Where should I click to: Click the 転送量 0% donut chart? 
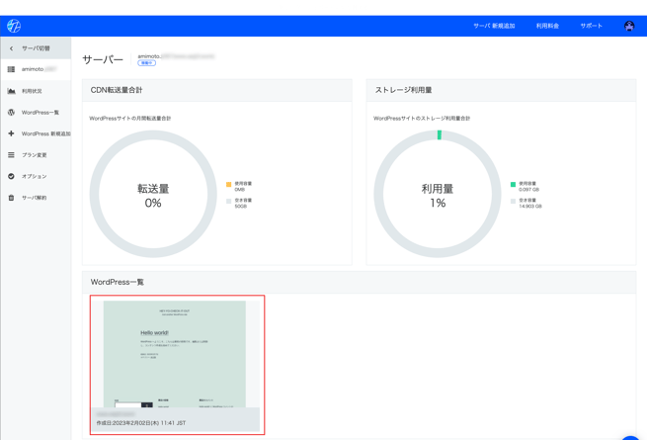click(x=153, y=194)
